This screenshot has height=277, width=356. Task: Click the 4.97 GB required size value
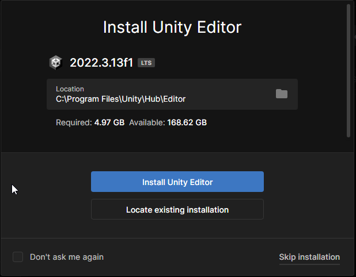(109, 122)
